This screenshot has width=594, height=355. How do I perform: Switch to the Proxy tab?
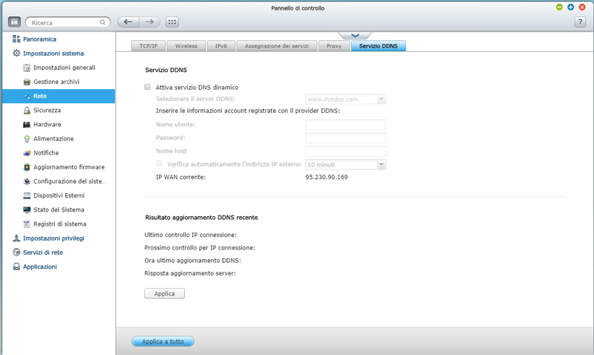[333, 46]
